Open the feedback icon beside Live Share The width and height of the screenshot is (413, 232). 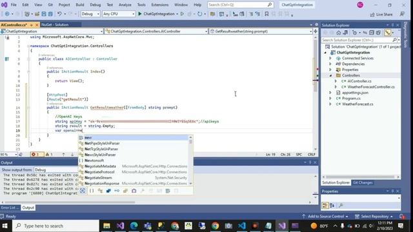pos(402,14)
